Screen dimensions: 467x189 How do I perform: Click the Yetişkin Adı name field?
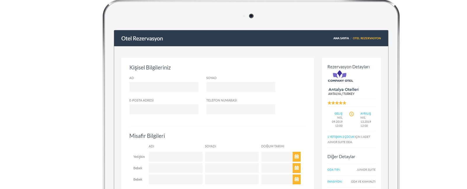click(175, 157)
